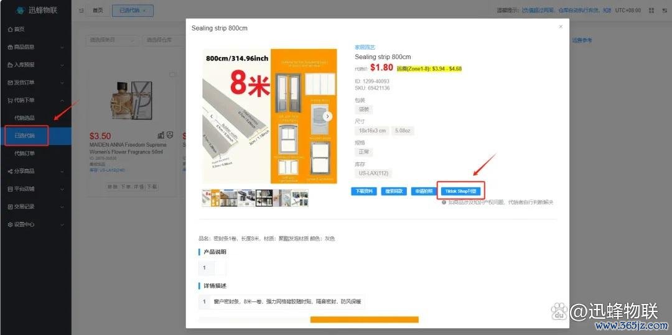Tick the checkbox on the perfume product card
The width and height of the screenshot is (672, 335).
[x=173, y=74]
